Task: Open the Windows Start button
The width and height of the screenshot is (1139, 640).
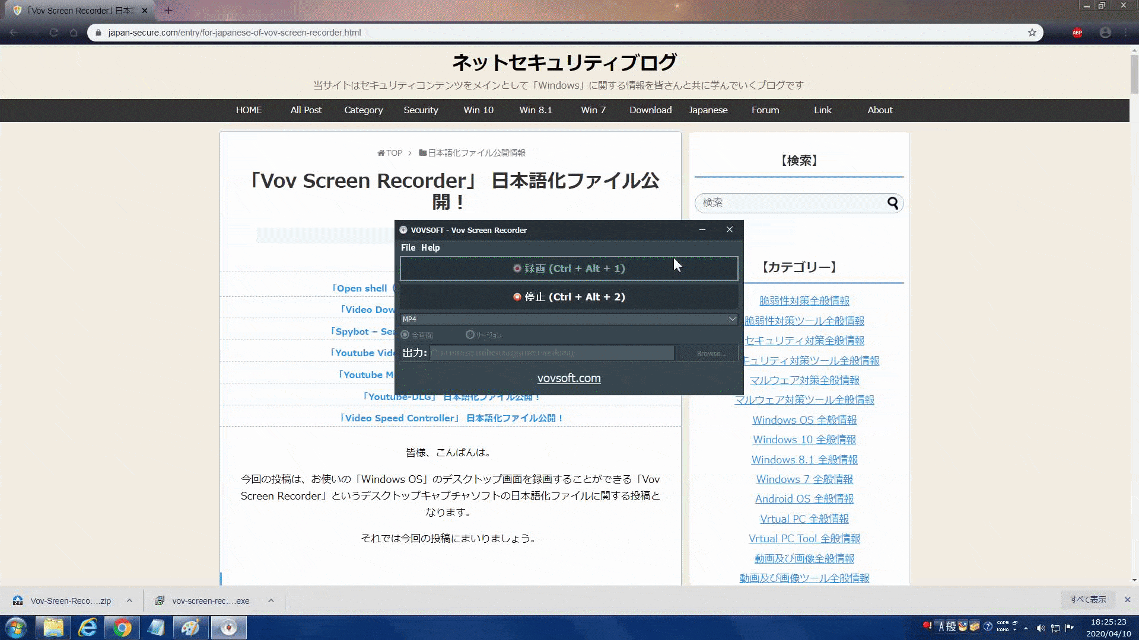Action: pos(16,628)
